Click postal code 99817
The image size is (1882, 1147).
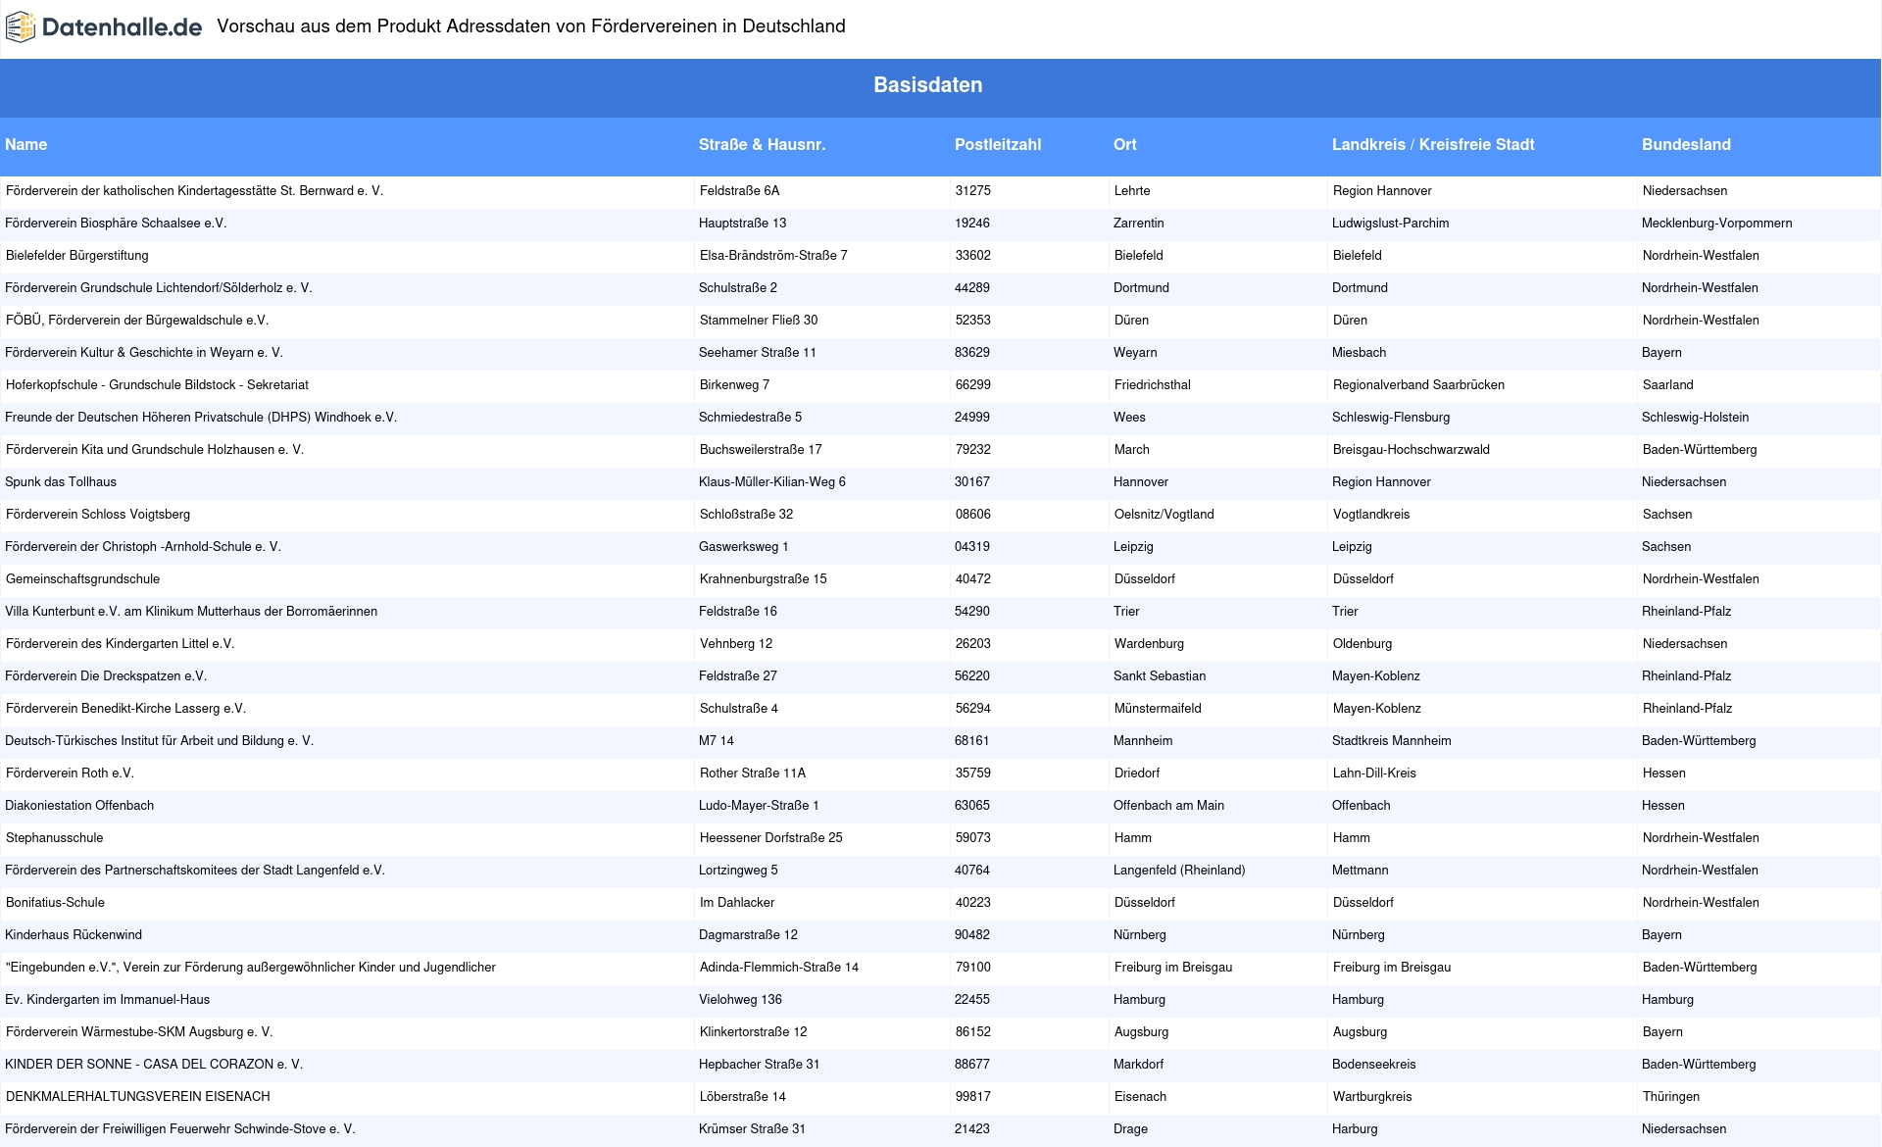pos(972,1097)
